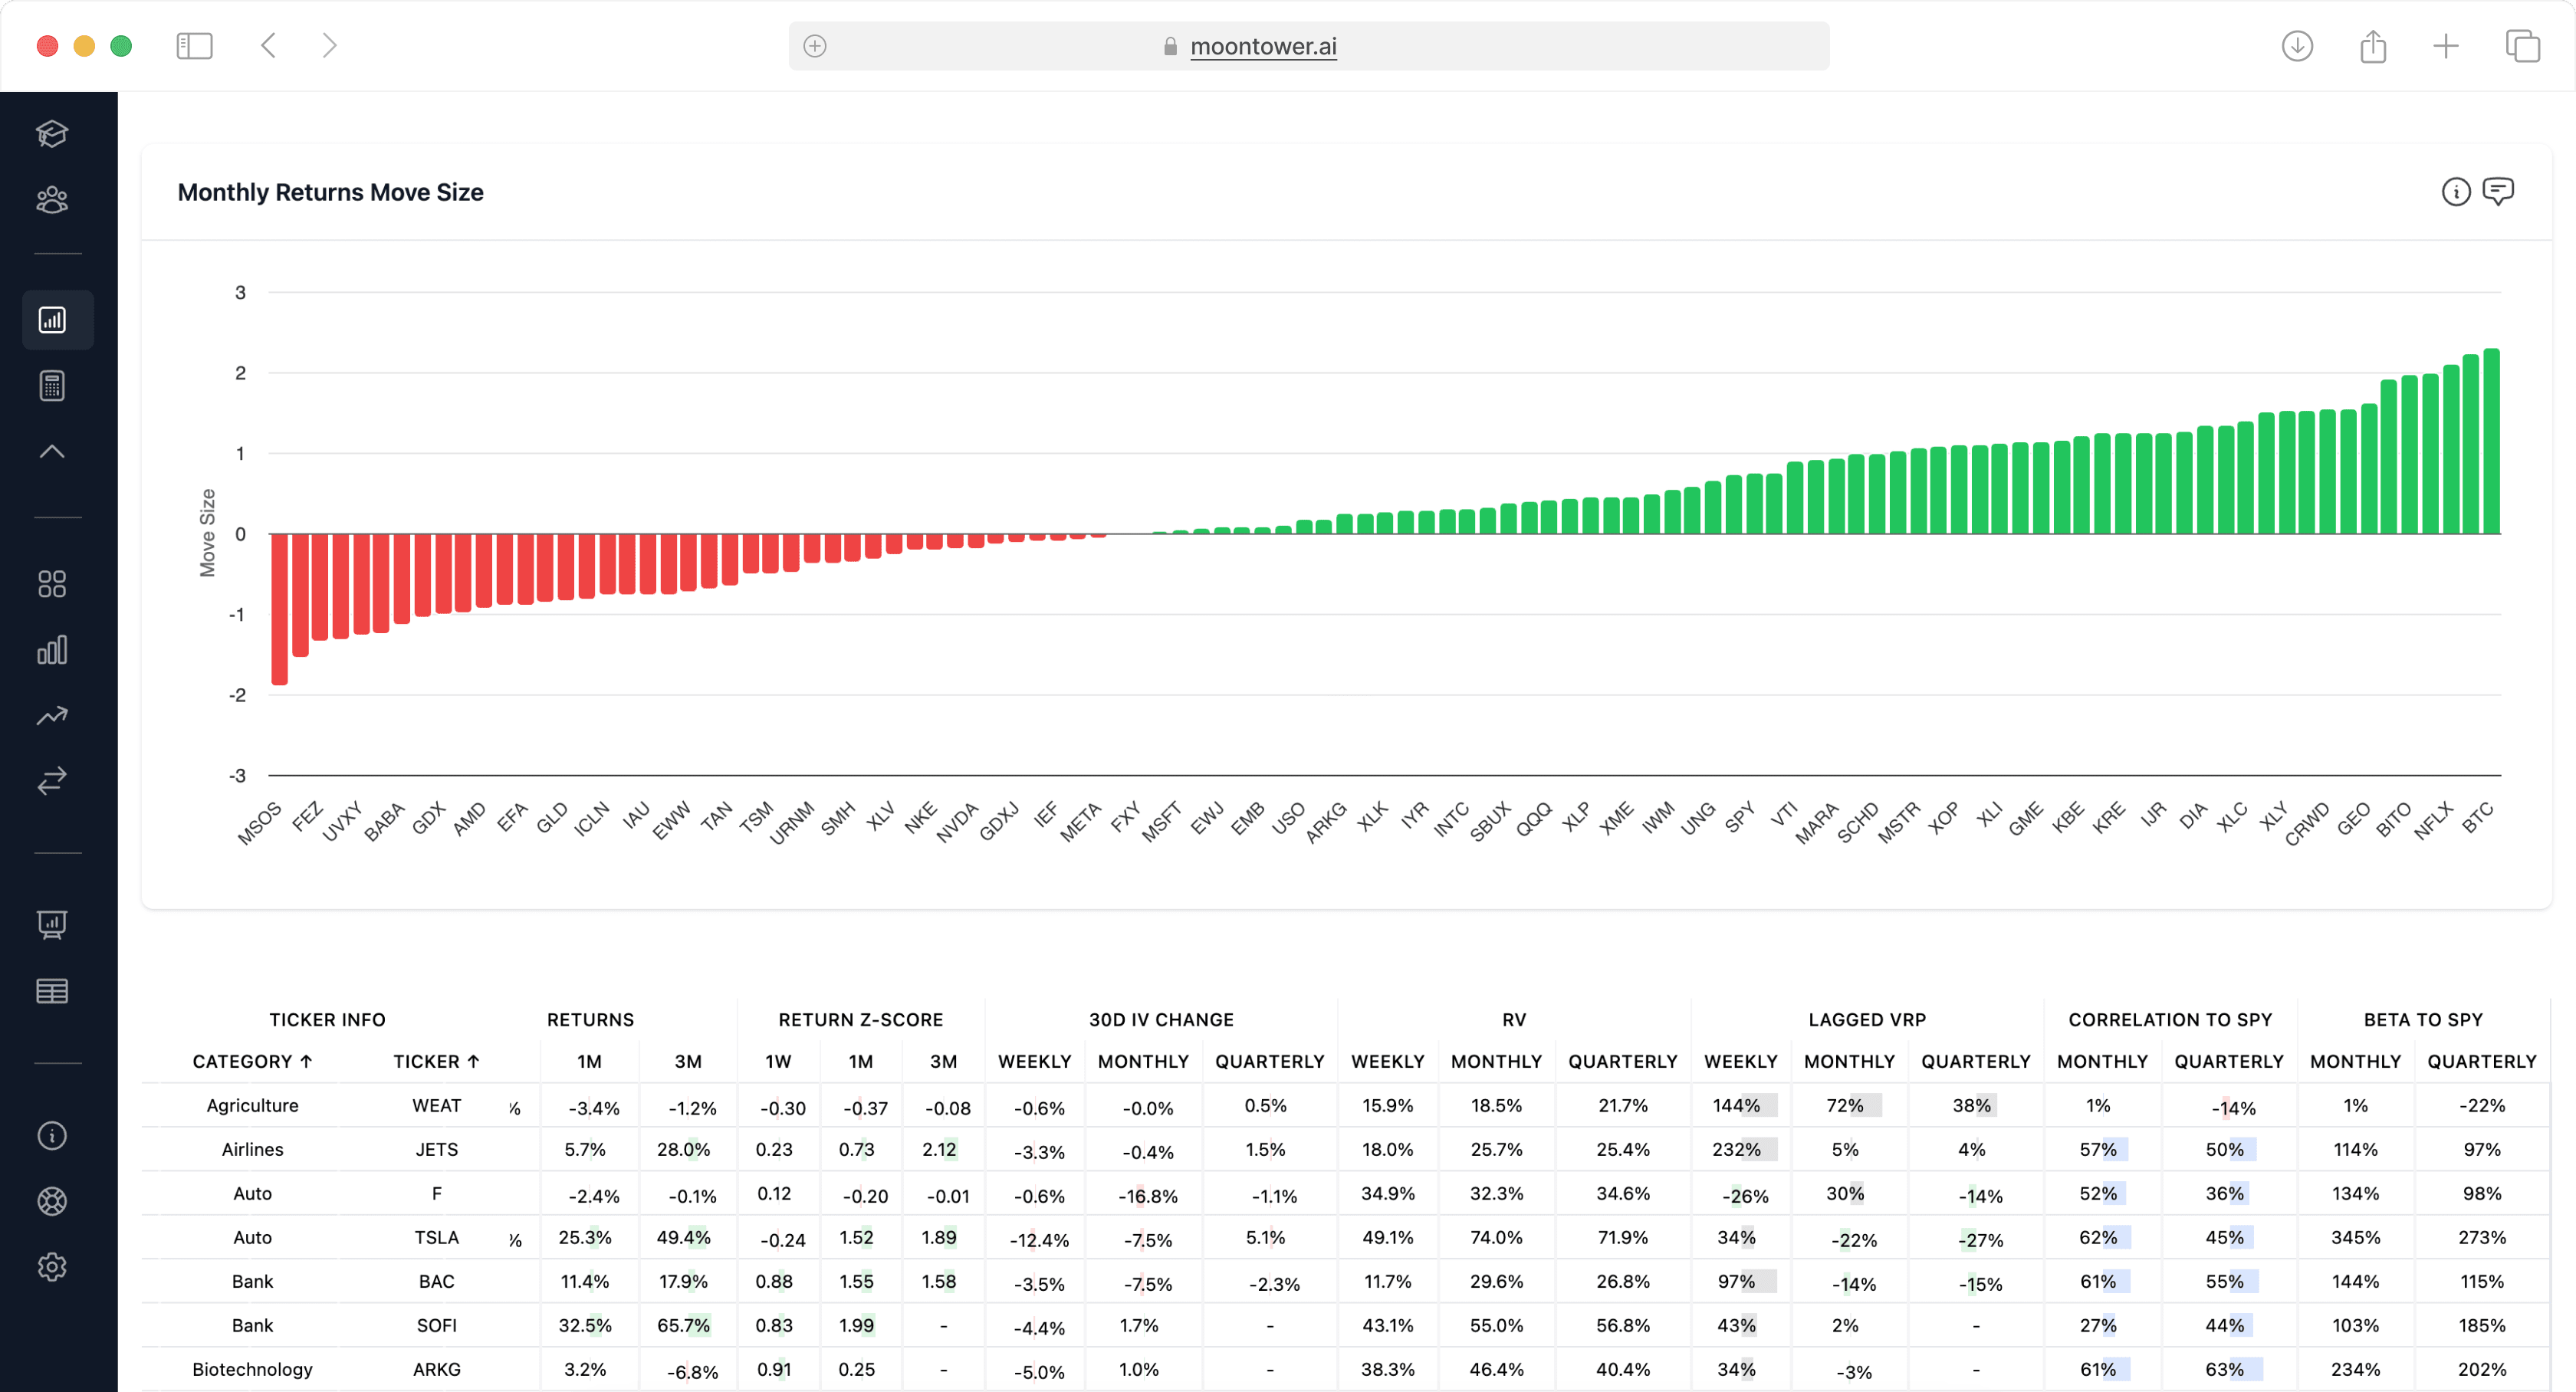Click the TSLA ticker cell in table
2576x1392 pixels.
[x=436, y=1237]
